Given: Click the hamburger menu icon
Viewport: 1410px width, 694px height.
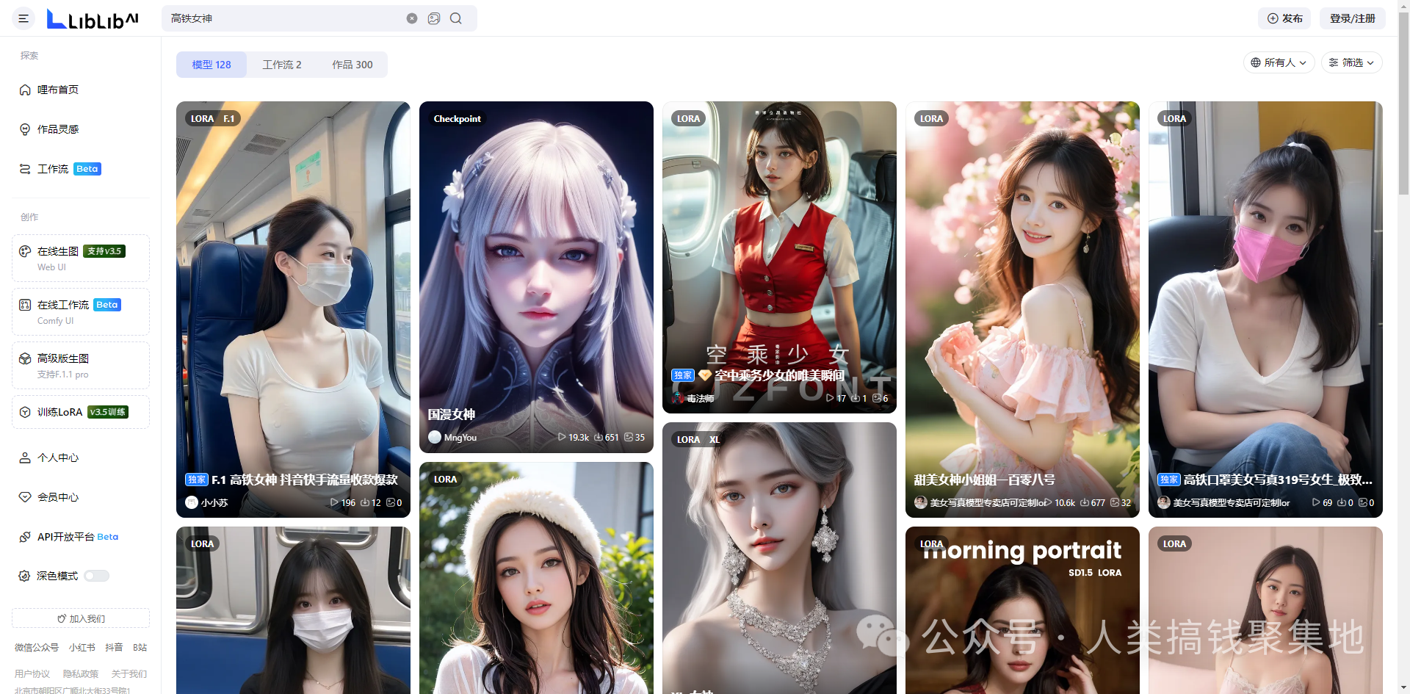Looking at the screenshot, I should coord(23,18).
